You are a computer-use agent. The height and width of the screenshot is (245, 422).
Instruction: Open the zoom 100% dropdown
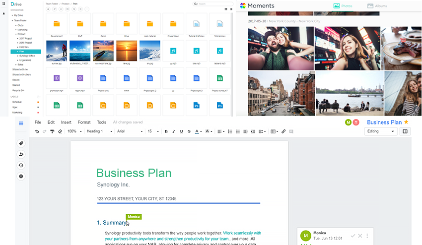click(74, 131)
